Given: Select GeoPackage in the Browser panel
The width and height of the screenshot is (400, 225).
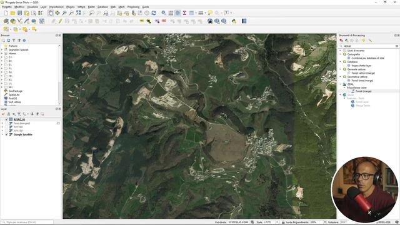Looking at the screenshot, I should click(x=16, y=91).
